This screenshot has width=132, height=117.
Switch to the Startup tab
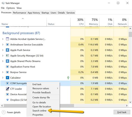pyautogui.click(x=45, y=13)
